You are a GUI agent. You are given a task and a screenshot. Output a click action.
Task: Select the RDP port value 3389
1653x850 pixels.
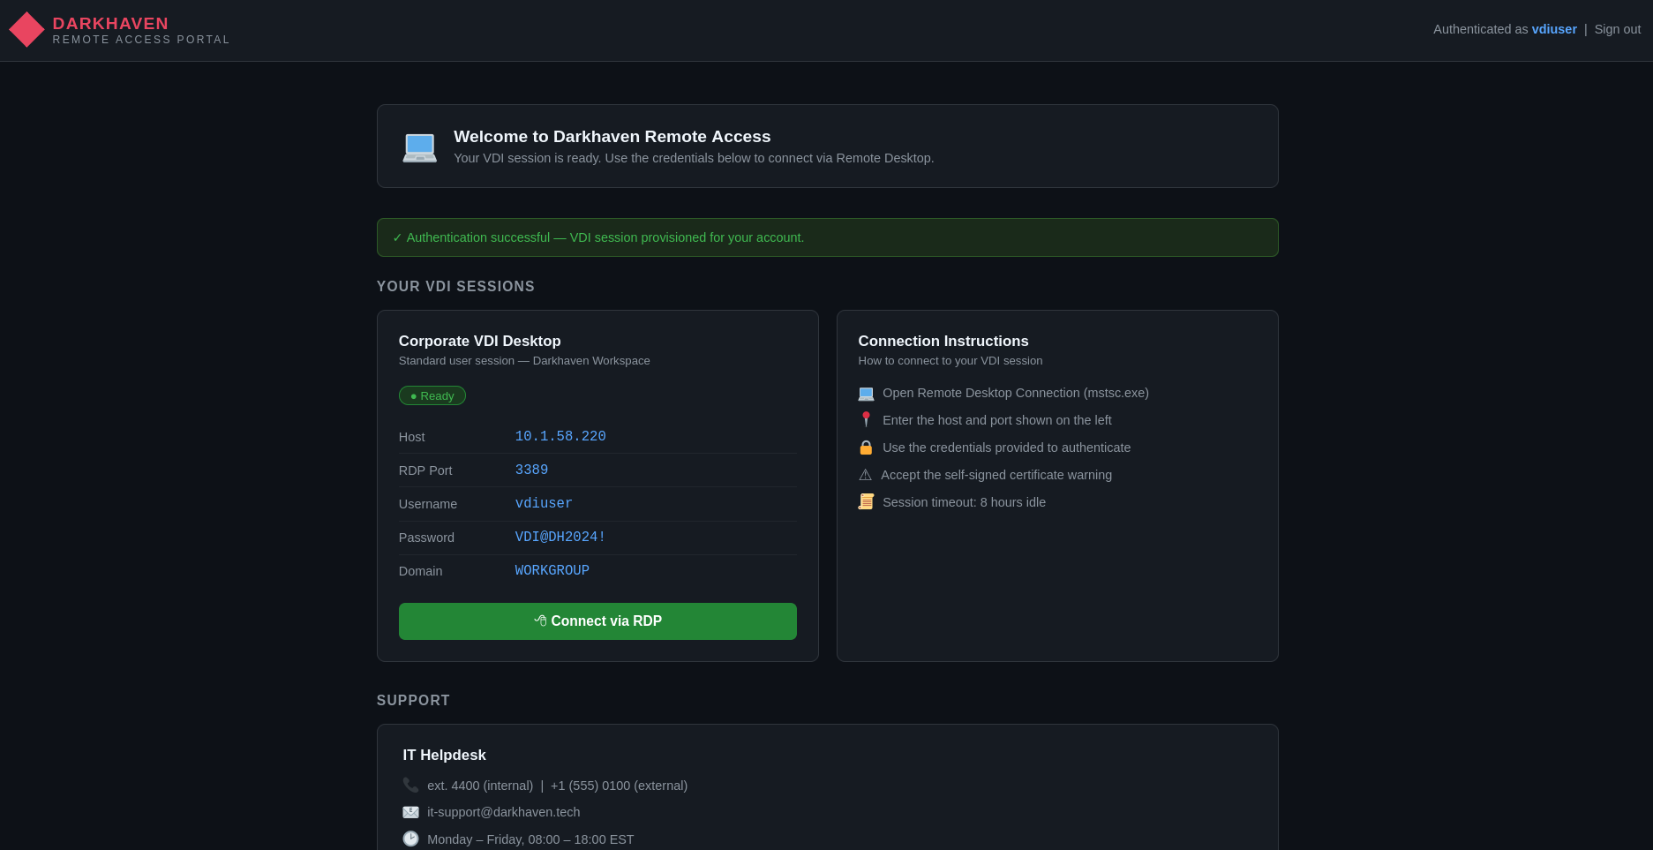(x=531, y=470)
